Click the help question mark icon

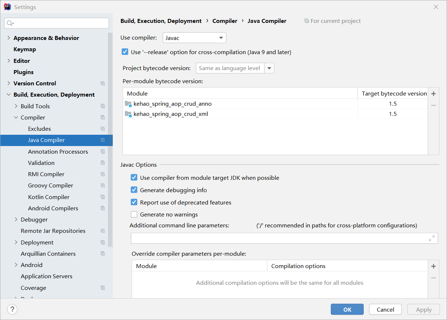point(12,309)
